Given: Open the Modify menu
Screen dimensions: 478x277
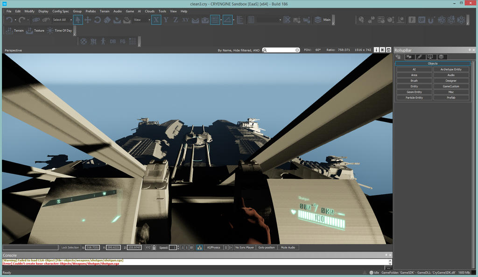Looking at the screenshot, I should (29, 11).
